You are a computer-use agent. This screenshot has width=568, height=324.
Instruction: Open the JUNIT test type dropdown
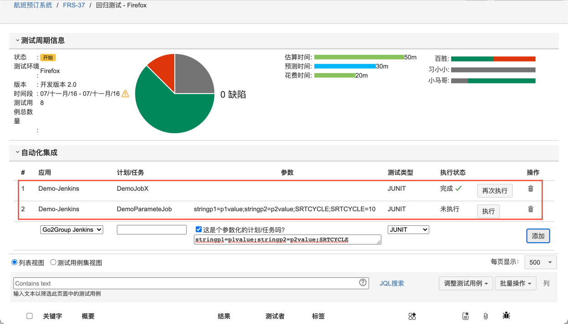tap(408, 230)
